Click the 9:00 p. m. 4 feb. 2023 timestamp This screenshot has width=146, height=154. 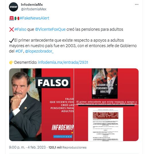[x=27, y=147]
